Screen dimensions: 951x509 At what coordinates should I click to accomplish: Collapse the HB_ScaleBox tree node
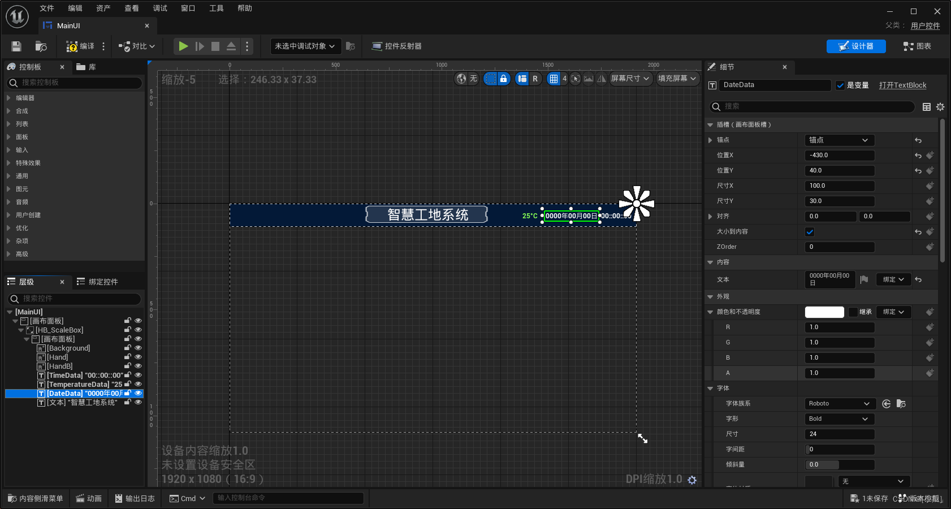[21, 330]
